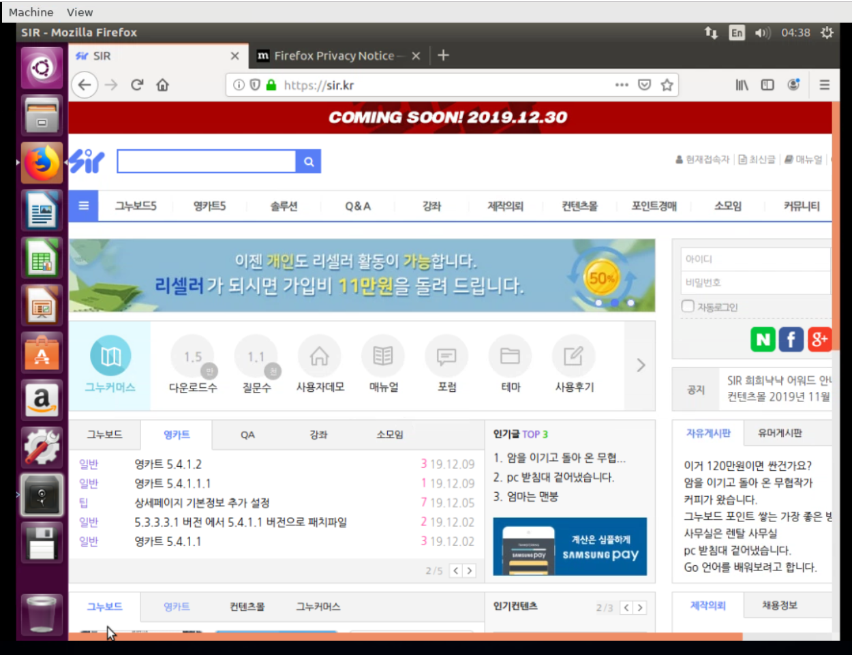Image resolution: width=852 pixels, height=655 pixels.
Task: Save page to Pocket icon
Action: coord(644,85)
